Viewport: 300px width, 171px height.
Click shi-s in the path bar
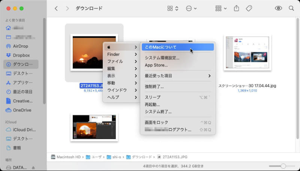[114, 157]
